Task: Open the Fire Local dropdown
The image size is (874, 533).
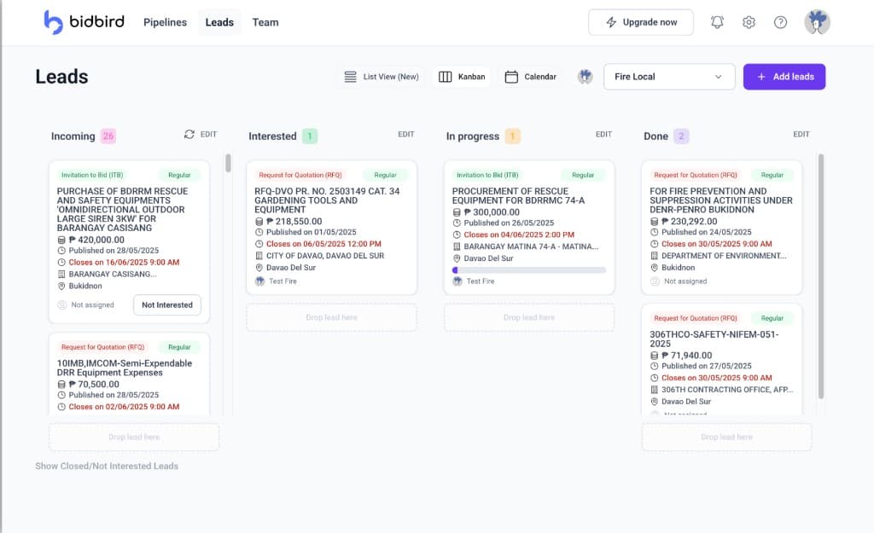Action: click(x=669, y=76)
